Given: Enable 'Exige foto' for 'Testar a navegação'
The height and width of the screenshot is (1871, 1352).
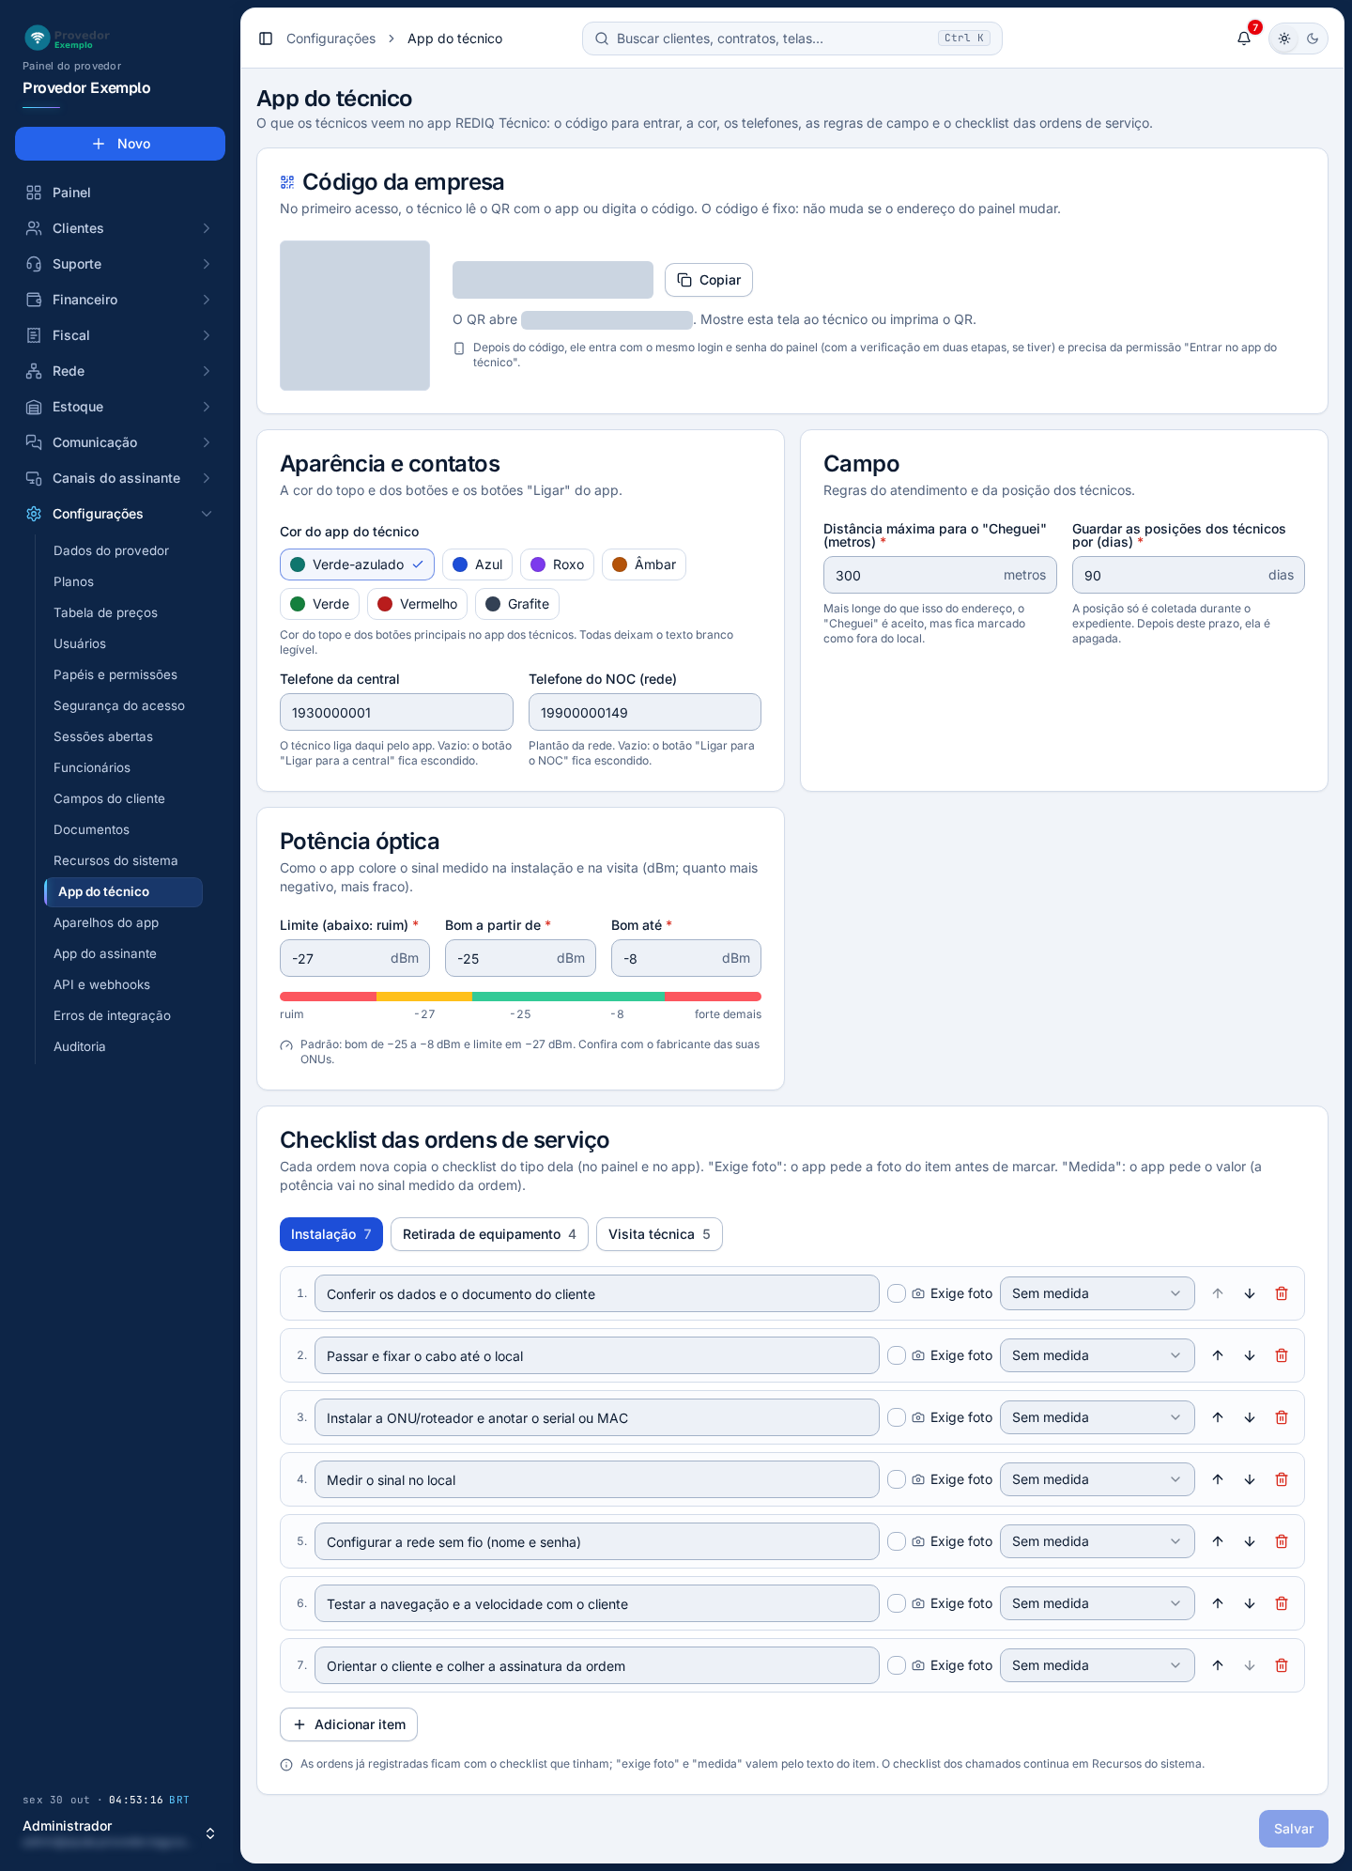Looking at the screenshot, I should [x=897, y=1603].
